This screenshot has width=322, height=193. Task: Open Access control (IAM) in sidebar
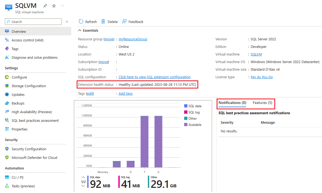(27, 40)
